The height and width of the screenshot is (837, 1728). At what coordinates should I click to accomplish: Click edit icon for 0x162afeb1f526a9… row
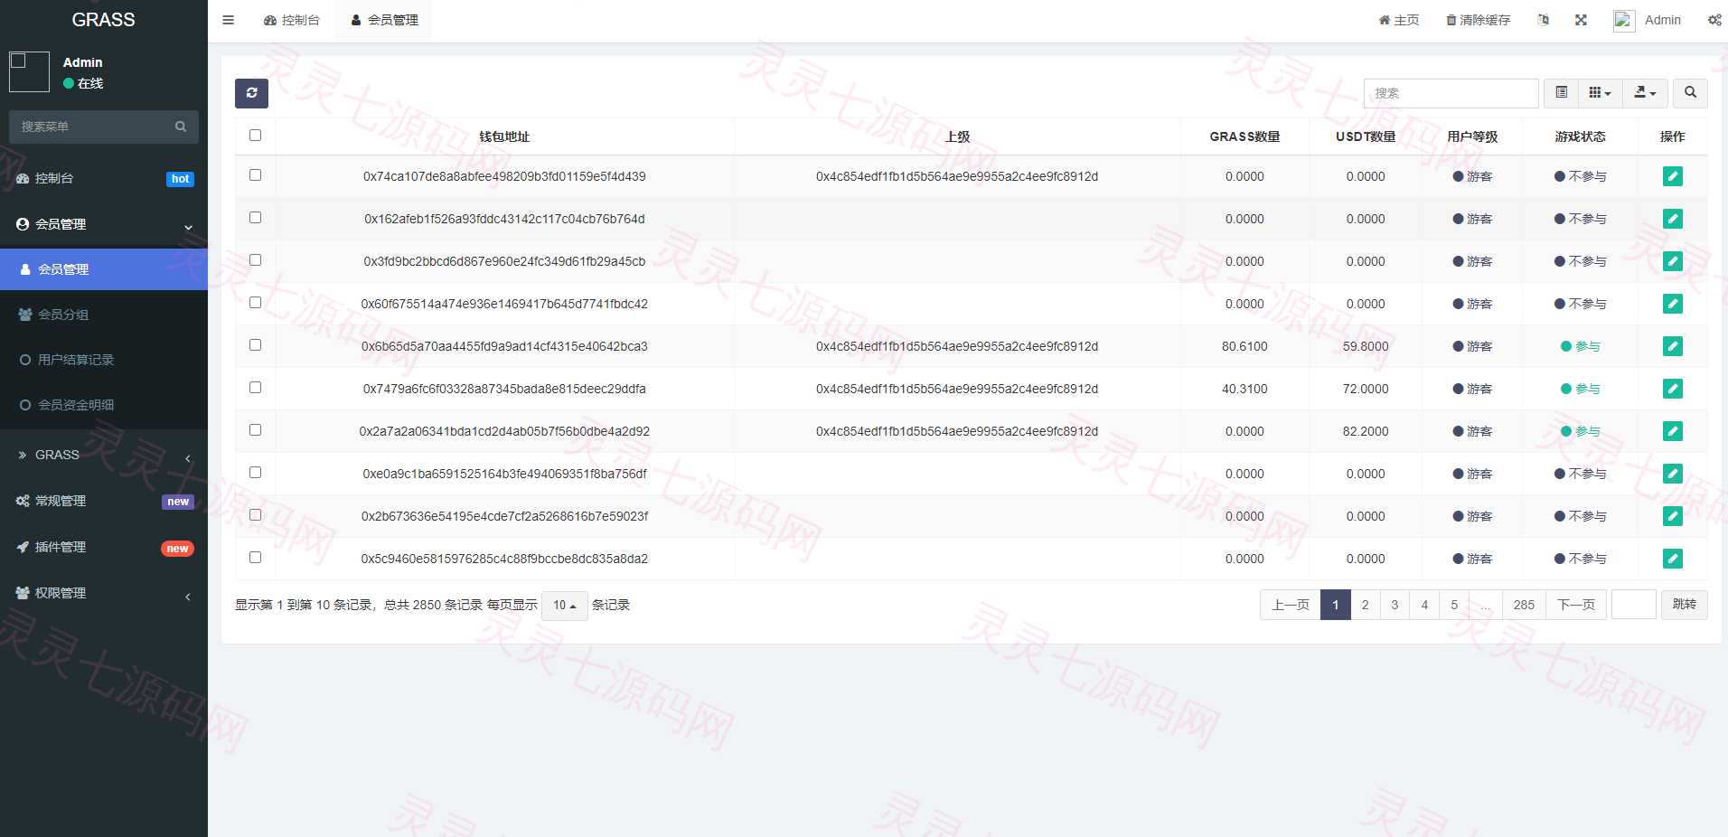[x=1672, y=219]
